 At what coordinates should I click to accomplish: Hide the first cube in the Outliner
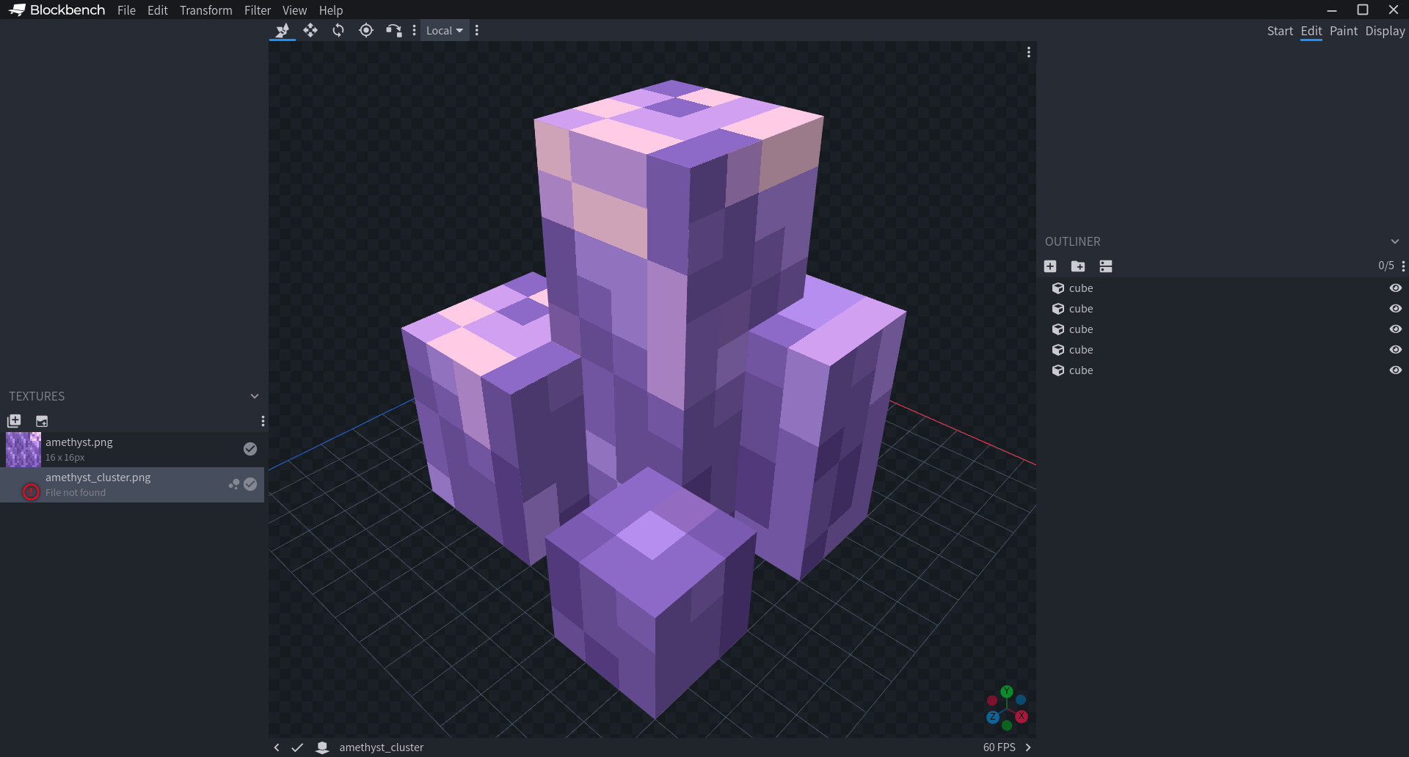click(x=1396, y=288)
